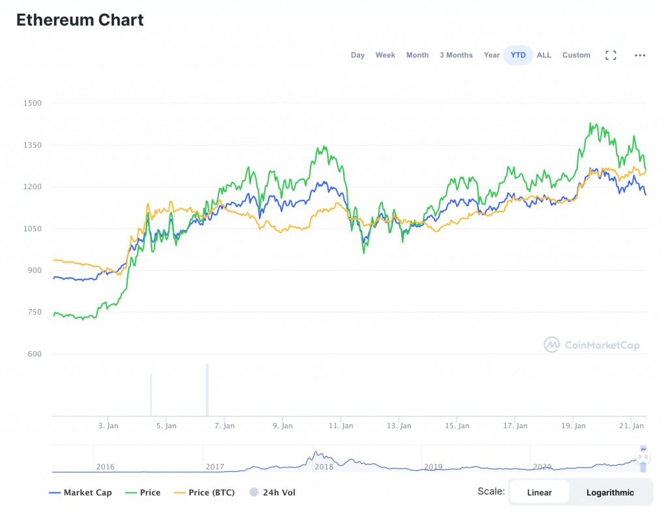Image resolution: width=668 pixels, height=511 pixels.
Task: Toggle the Market Cap legend line
Action: pyautogui.click(x=81, y=493)
